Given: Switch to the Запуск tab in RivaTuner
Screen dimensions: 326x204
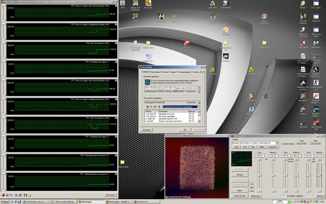Looking at the screenshot, I should coord(173,72).
